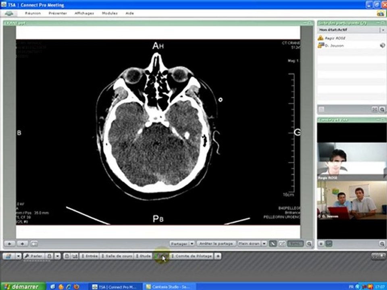Open participant list pod options icon
Image resolution: width=387 pixels, height=290 pixels.
point(382,109)
